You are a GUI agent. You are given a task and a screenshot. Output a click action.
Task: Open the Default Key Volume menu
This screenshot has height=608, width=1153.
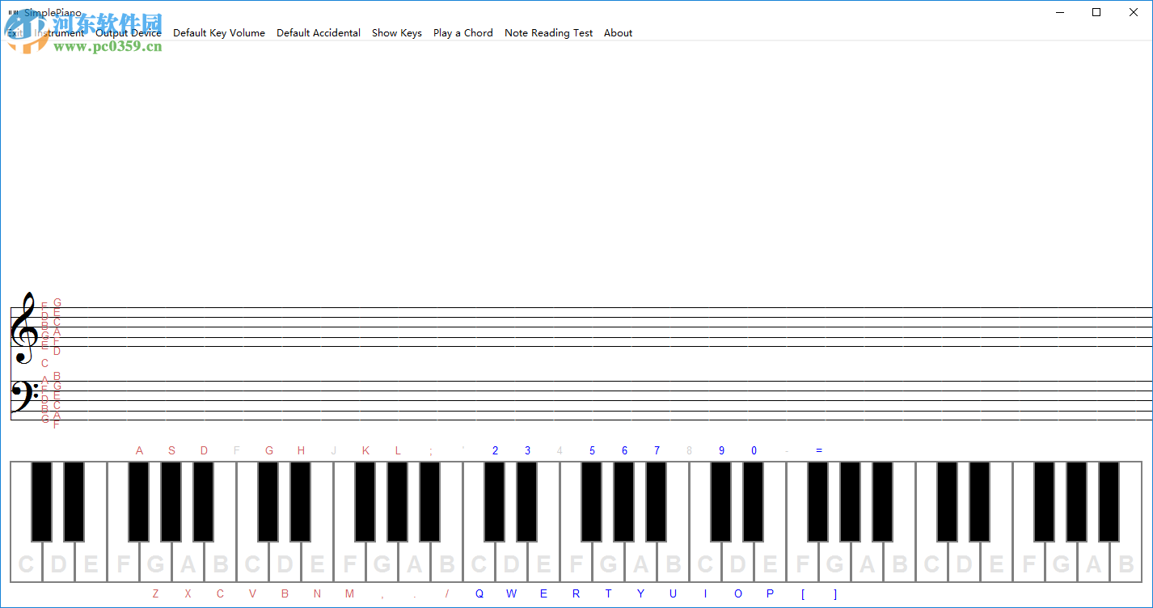(x=219, y=33)
